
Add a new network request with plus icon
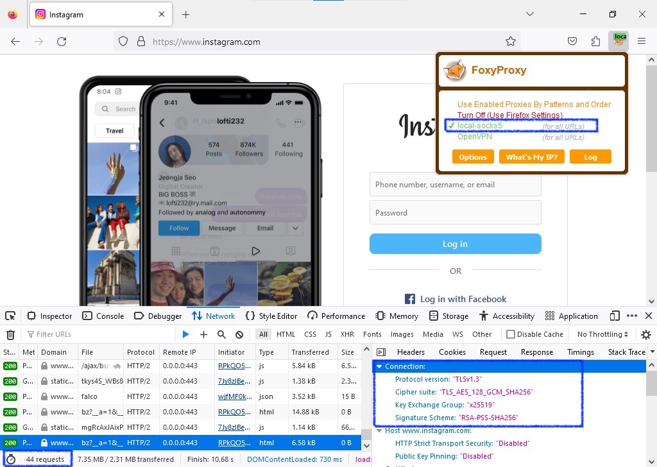pyautogui.click(x=203, y=334)
